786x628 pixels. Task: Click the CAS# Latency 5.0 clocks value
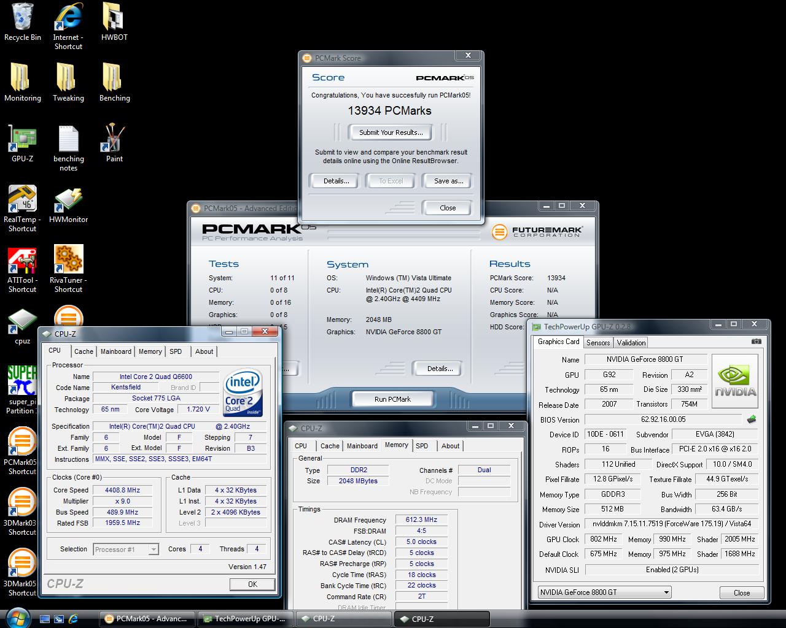pyautogui.click(x=421, y=542)
